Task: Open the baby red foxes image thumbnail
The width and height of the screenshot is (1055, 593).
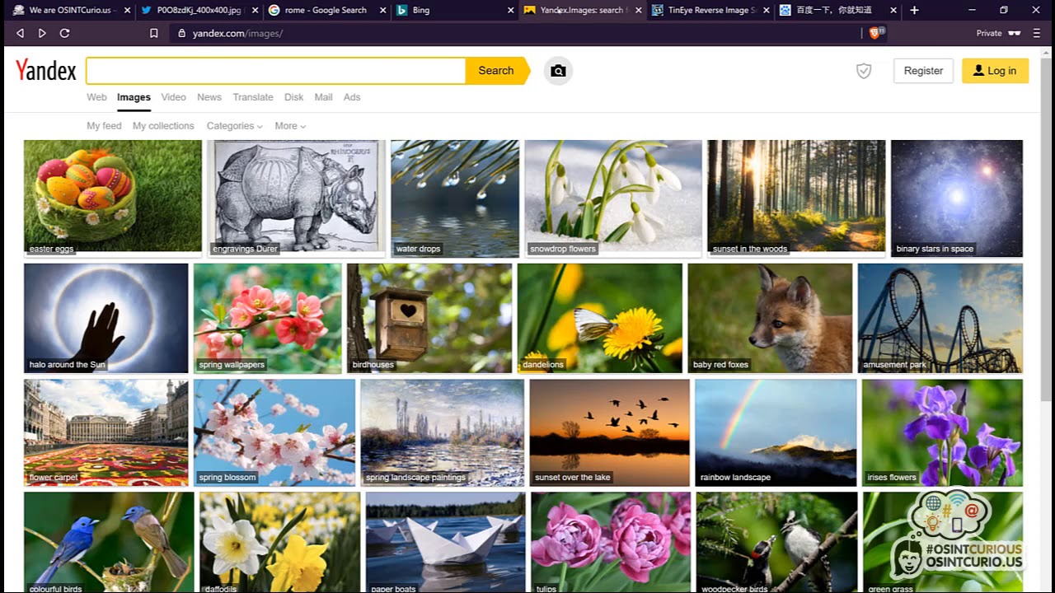Action: tap(770, 318)
